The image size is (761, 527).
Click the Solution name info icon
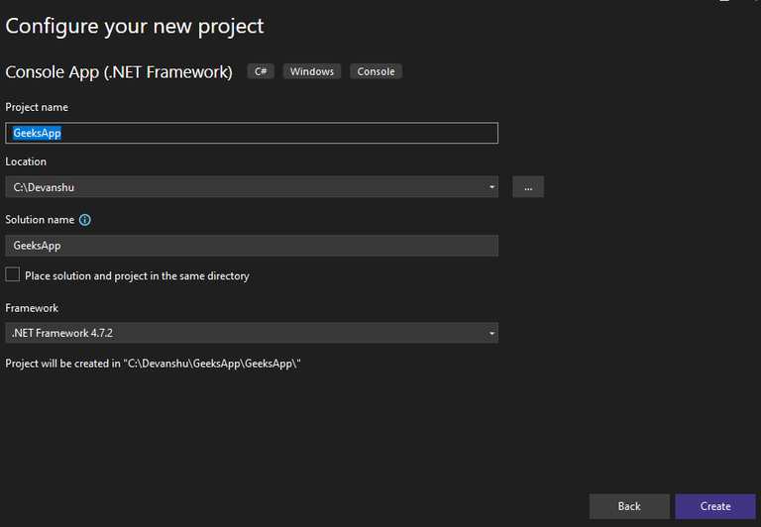point(85,220)
